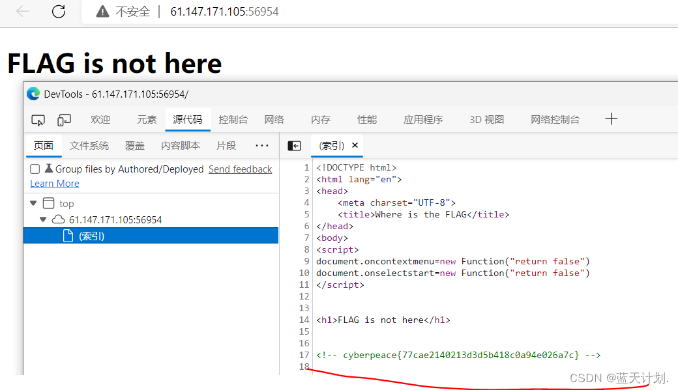The width and height of the screenshot is (678, 390).
Task: Switch to the 性能 tab
Action: [367, 120]
